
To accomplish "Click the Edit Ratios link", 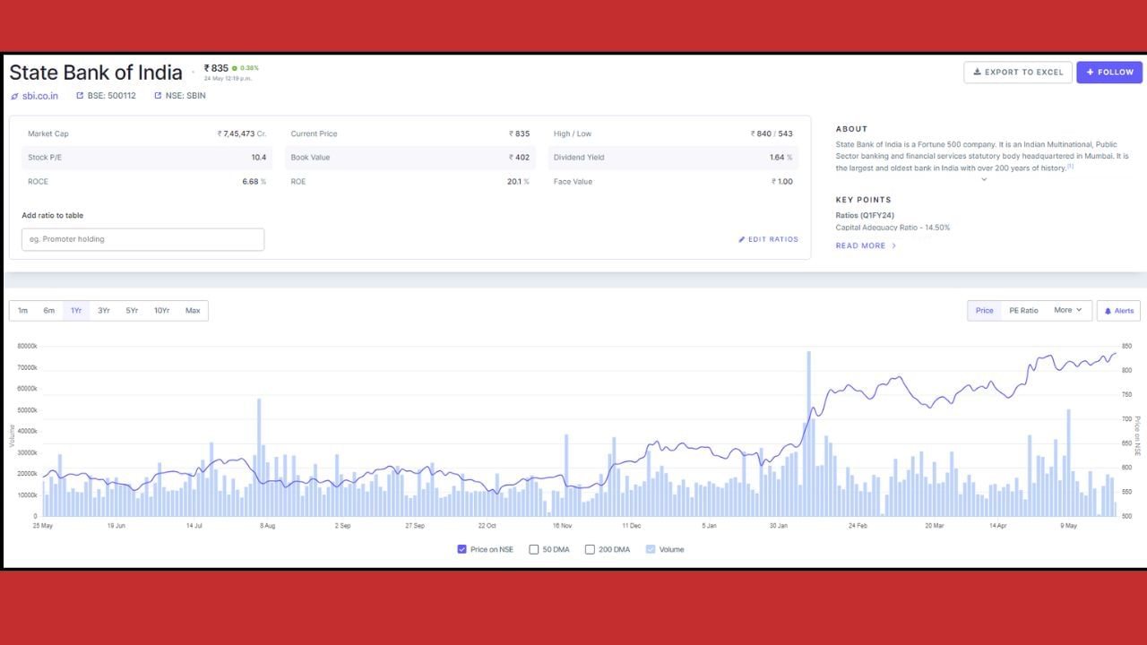I will pyautogui.click(x=768, y=239).
